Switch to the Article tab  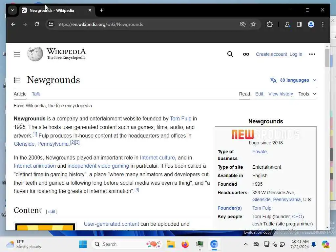pos(20,94)
